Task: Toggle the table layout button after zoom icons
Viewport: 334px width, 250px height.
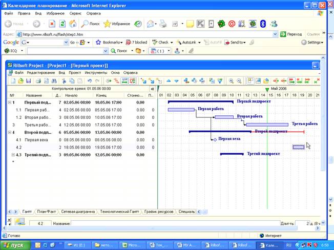Action: point(251,81)
